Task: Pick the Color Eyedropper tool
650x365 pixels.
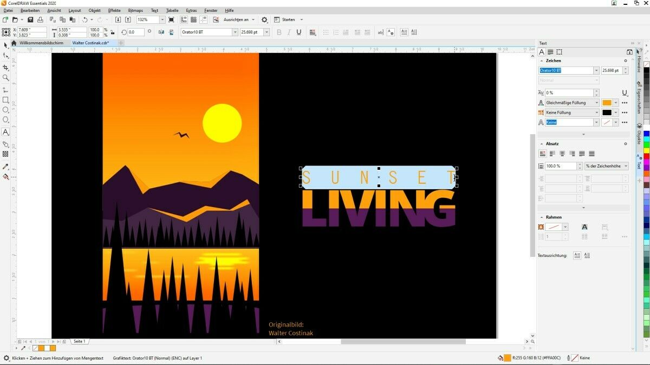Action: click(5, 167)
